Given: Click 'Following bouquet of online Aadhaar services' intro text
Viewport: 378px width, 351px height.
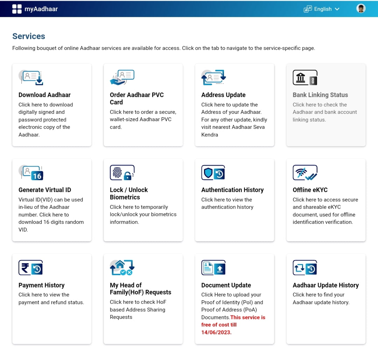Looking at the screenshot, I should [164, 48].
